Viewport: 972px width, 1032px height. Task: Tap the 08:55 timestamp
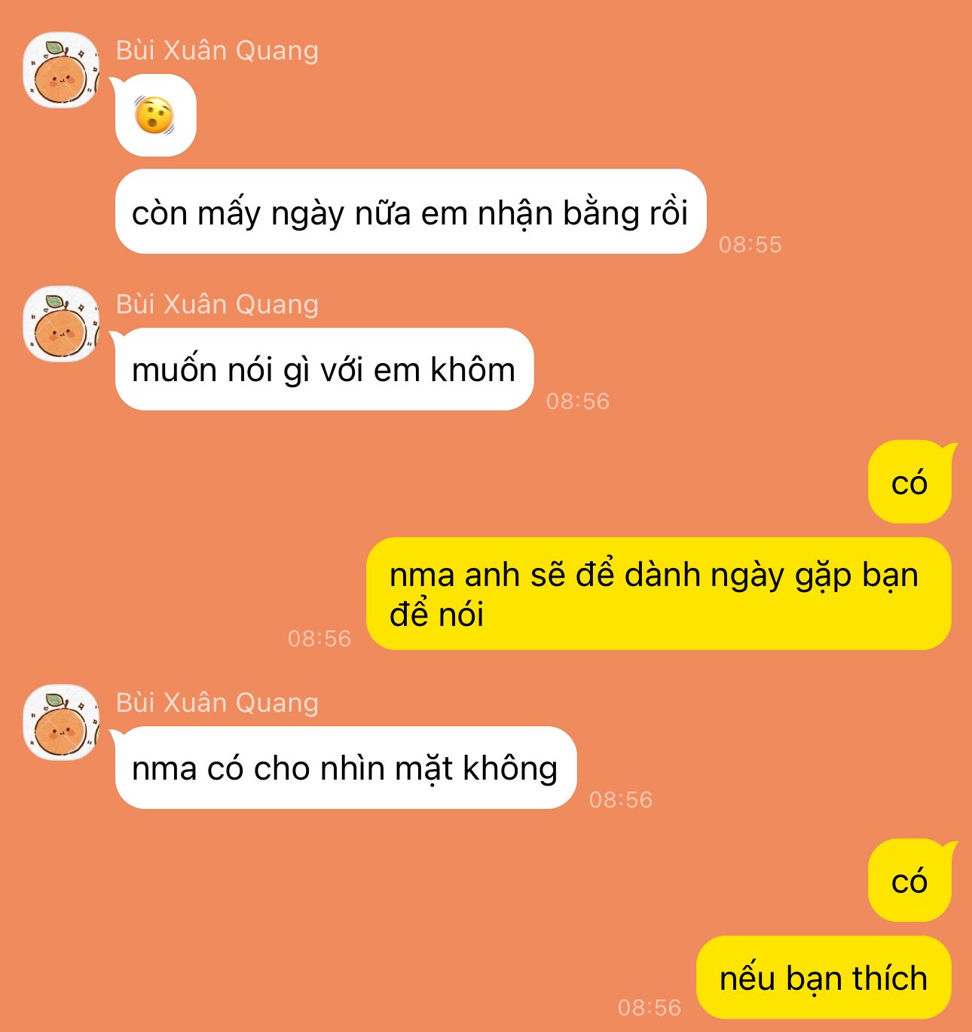coord(750,244)
